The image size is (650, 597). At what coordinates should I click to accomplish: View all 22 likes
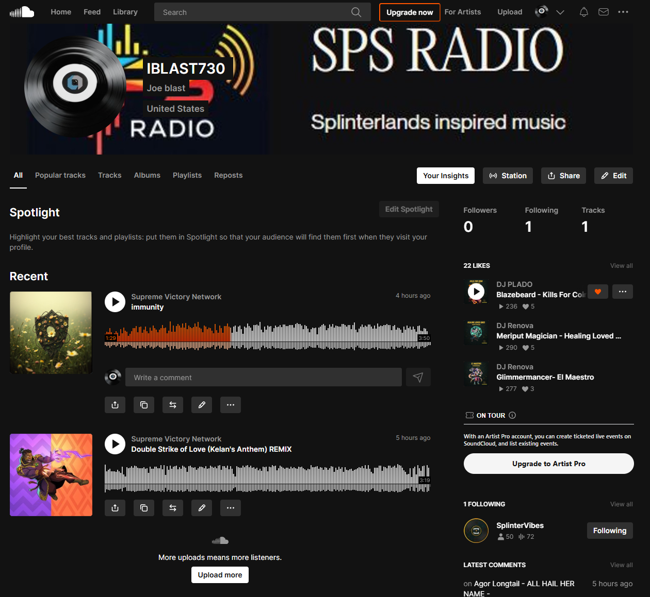pos(622,266)
